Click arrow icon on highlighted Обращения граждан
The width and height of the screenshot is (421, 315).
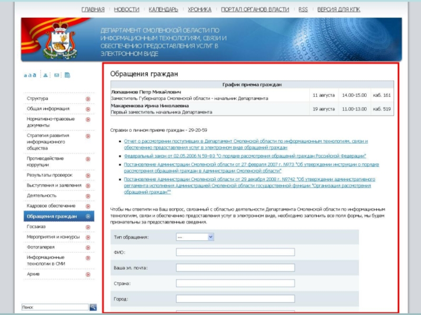tap(88, 216)
